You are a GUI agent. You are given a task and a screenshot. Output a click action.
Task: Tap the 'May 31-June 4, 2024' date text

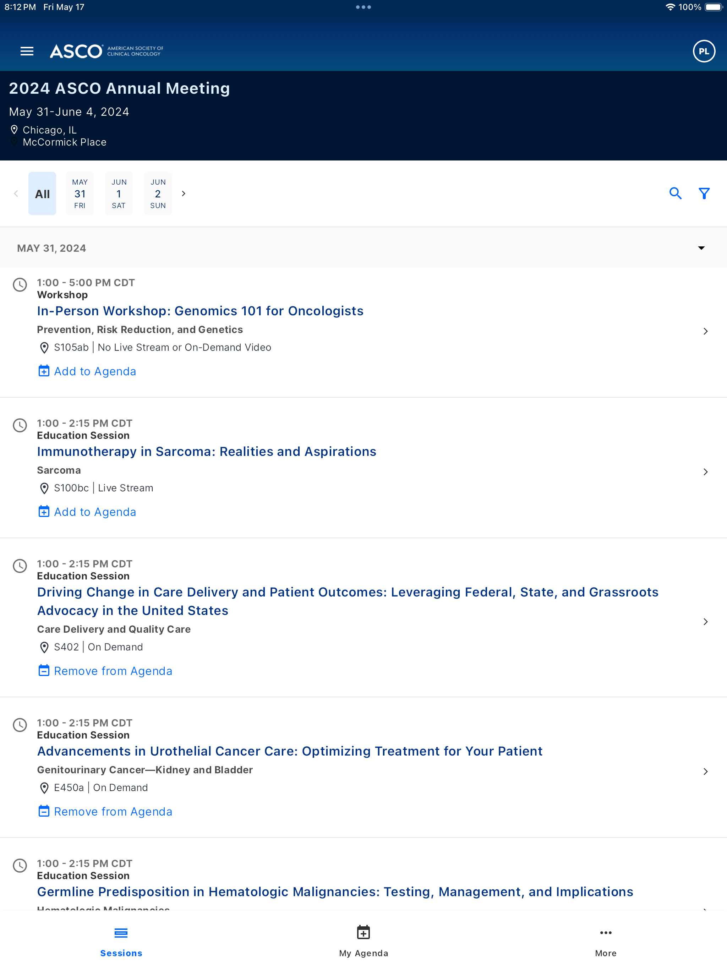point(69,112)
